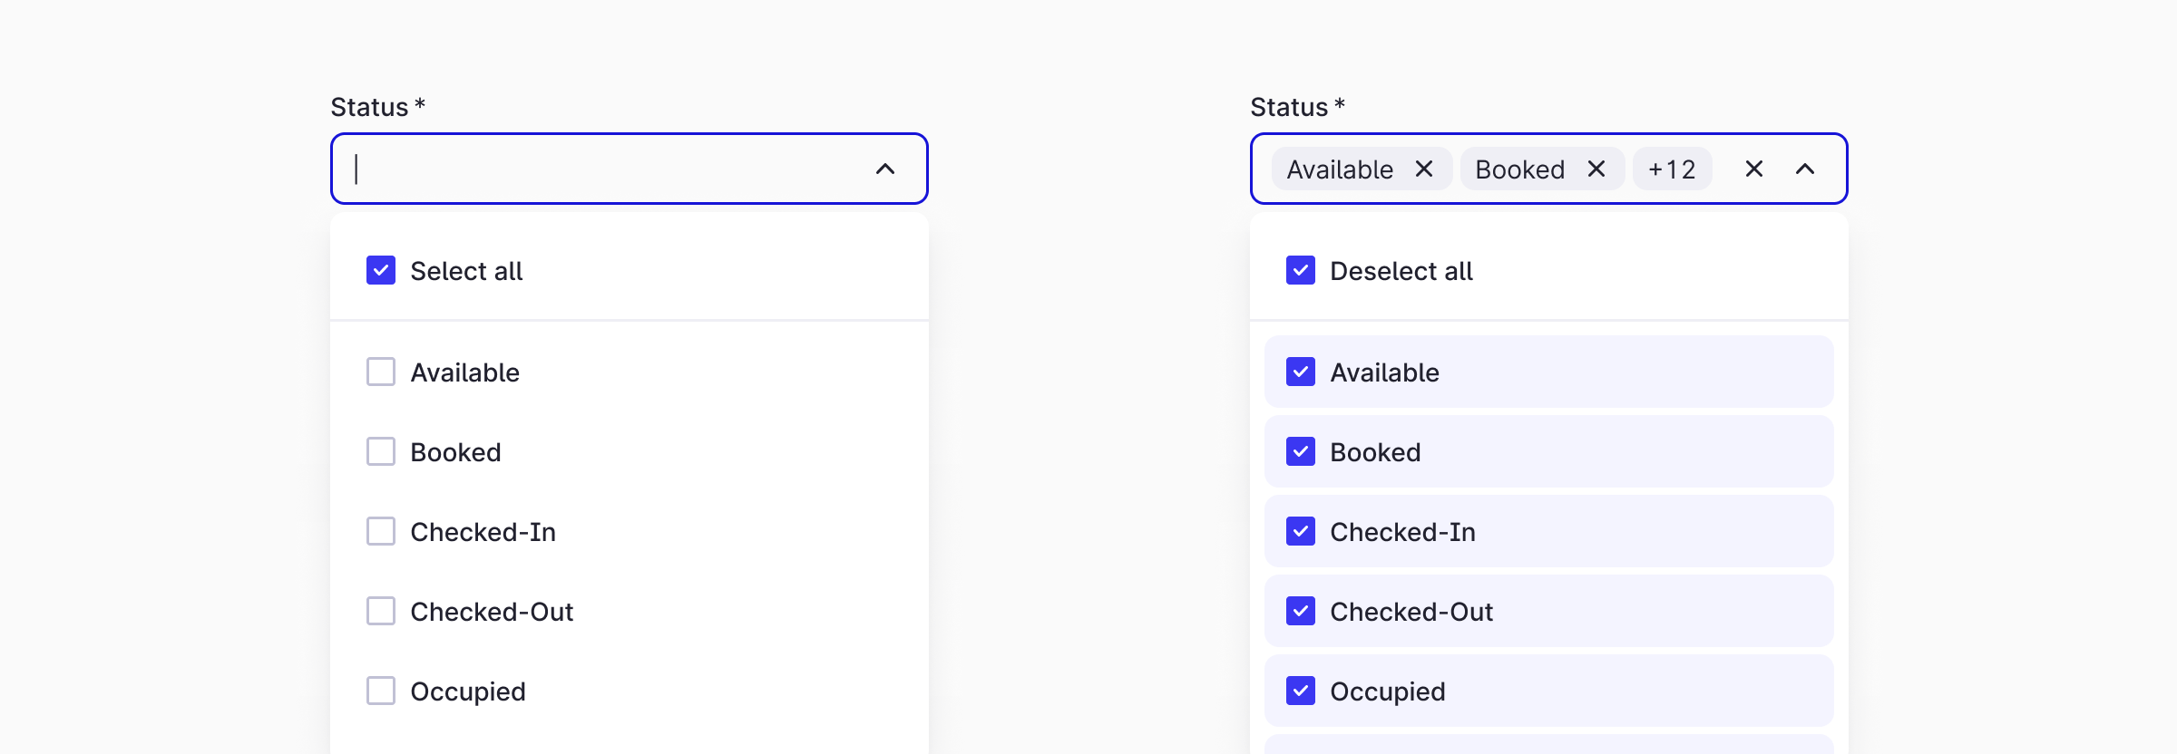Toggle the Deselect all checkbox
Screen dimensions: 2177x754
1301,270
